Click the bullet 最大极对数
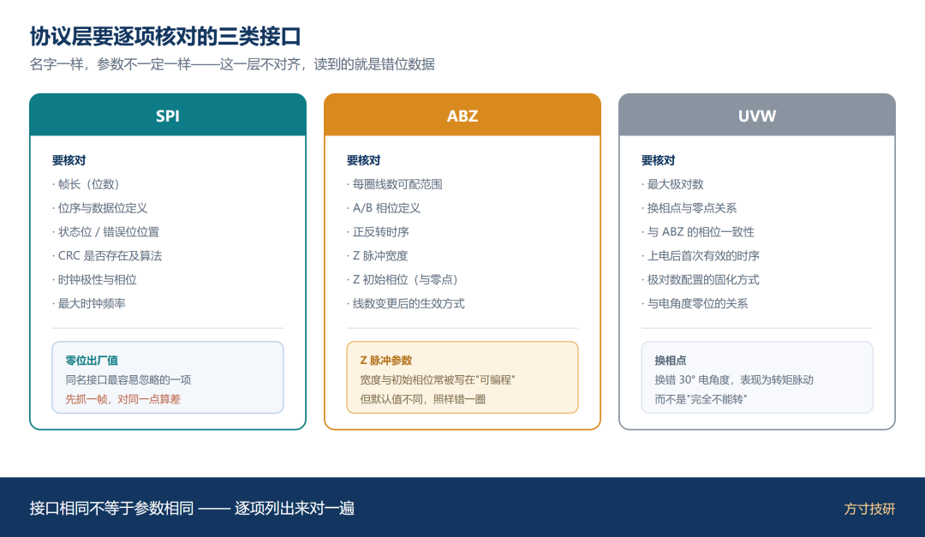Image resolution: width=925 pixels, height=537 pixels. (x=672, y=184)
